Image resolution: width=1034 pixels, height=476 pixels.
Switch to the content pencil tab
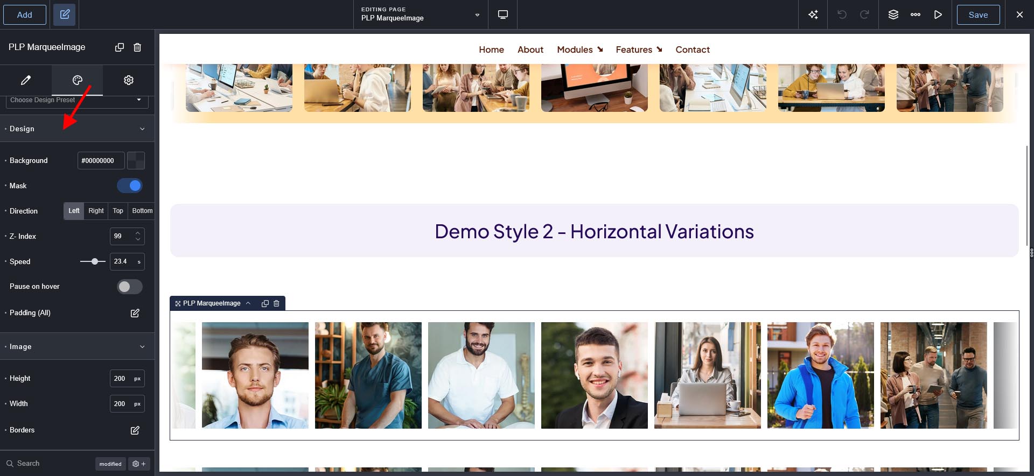point(26,80)
